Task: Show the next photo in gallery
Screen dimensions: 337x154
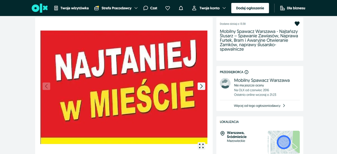Action: point(201,86)
